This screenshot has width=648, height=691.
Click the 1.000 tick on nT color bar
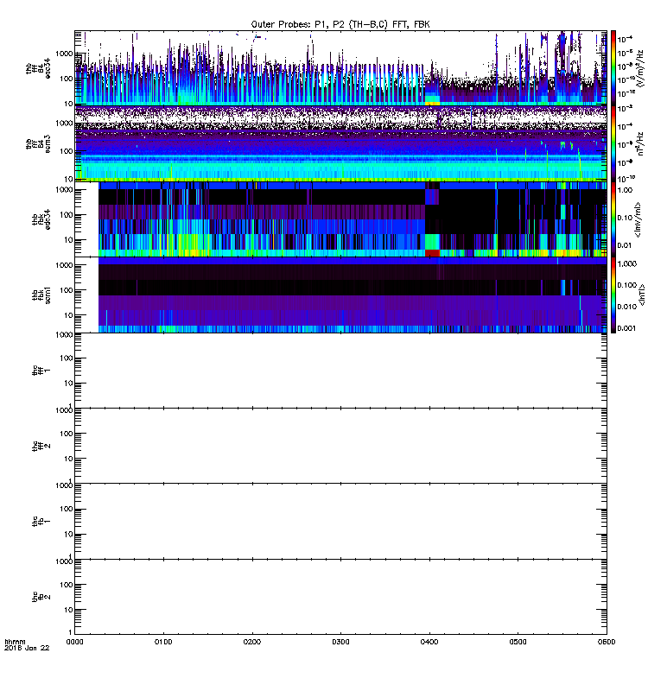pyautogui.click(x=627, y=263)
